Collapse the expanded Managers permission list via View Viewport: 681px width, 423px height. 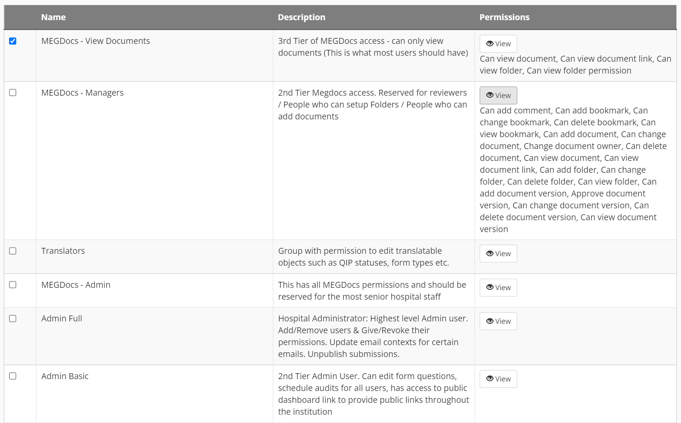(x=498, y=95)
